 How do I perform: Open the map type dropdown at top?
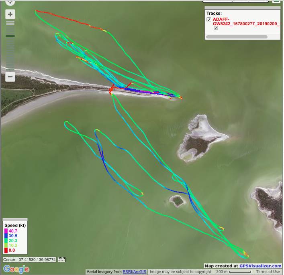point(235,2)
